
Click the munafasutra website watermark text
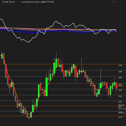point(32,2)
